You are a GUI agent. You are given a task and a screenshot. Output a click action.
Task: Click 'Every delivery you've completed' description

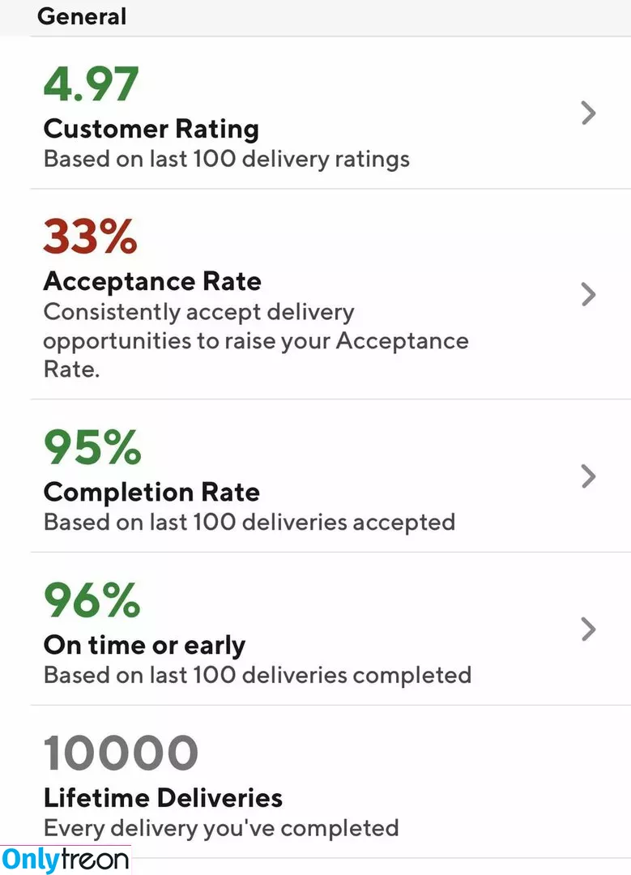[221, 828]
